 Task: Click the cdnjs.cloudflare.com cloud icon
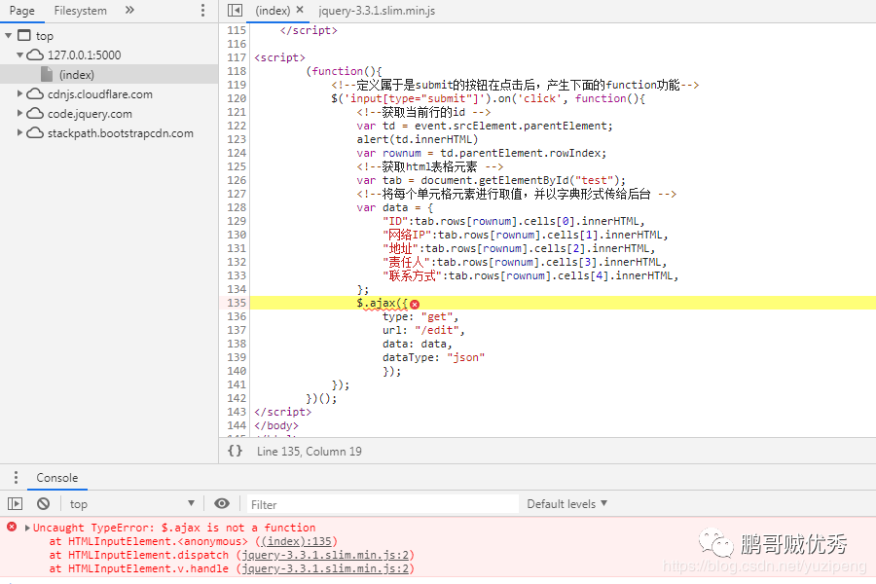(x=35, y=93)
